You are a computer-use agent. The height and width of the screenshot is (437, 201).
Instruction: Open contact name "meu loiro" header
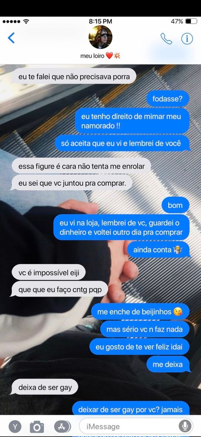[100, 56]
